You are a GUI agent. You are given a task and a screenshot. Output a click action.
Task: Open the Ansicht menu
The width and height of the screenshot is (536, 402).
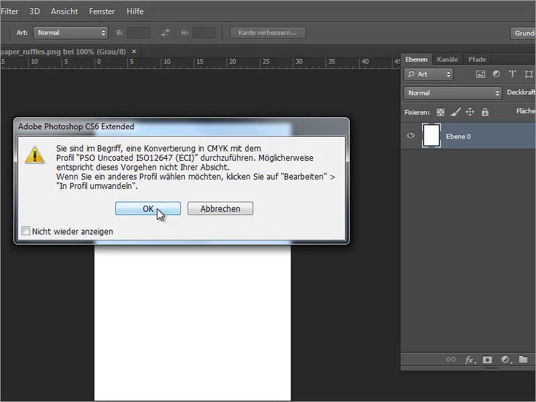pyautogui.click(x=64, y=11)
